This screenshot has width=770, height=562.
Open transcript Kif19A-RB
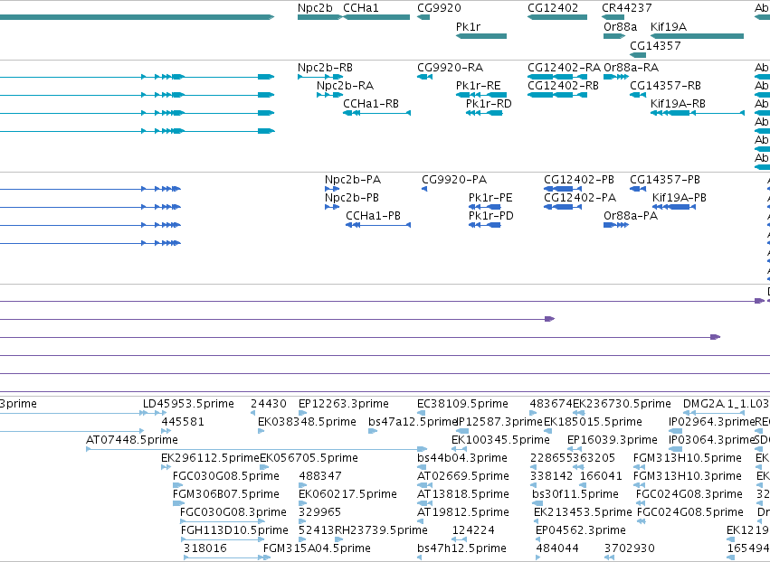pyautogui.click(x=678, y=104)
